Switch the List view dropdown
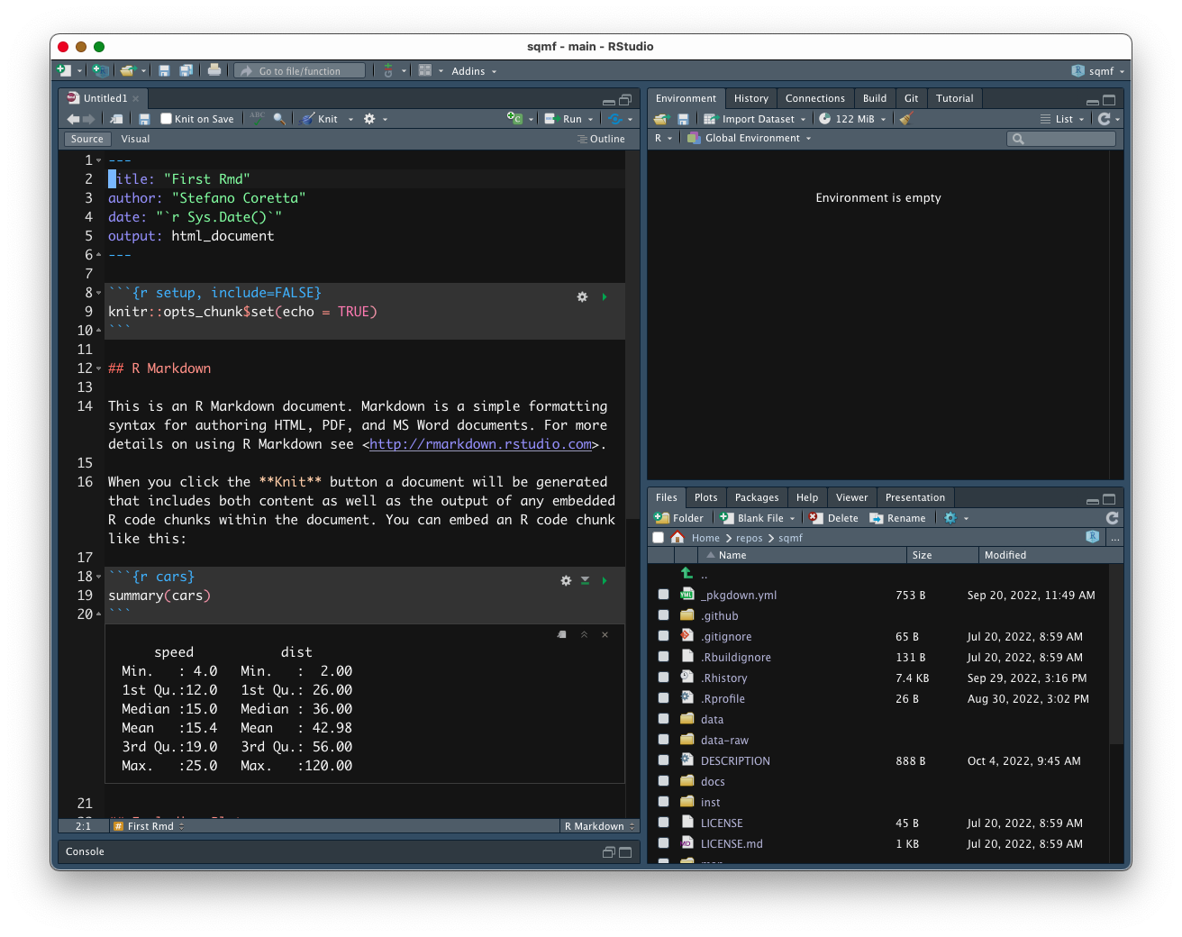The width and height of the screenshot is (1182, 937). [1062, 119]
